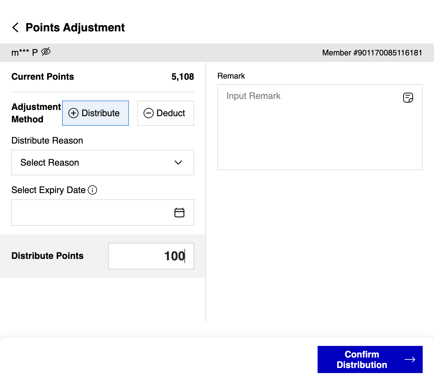434x390 pixels.
Task: Select the Distribute adjustment method
Action: [96, 113]
